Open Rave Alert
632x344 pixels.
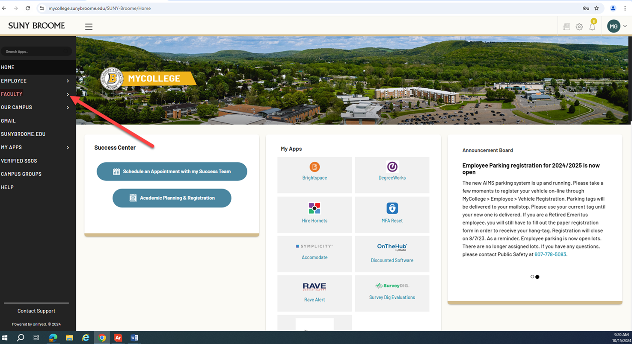315,292
